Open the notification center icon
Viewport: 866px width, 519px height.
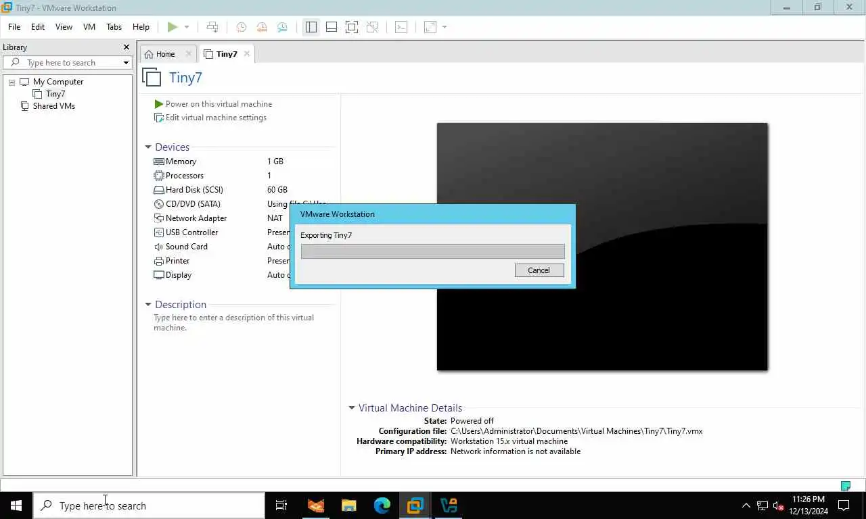[844, 505]
